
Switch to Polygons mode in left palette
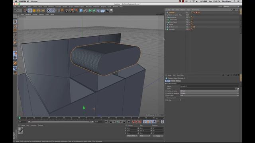pyautogui.click(x=15, y=43)
